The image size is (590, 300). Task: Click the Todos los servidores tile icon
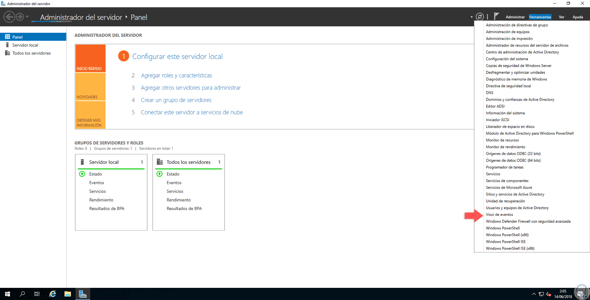(x=160, y=162)
